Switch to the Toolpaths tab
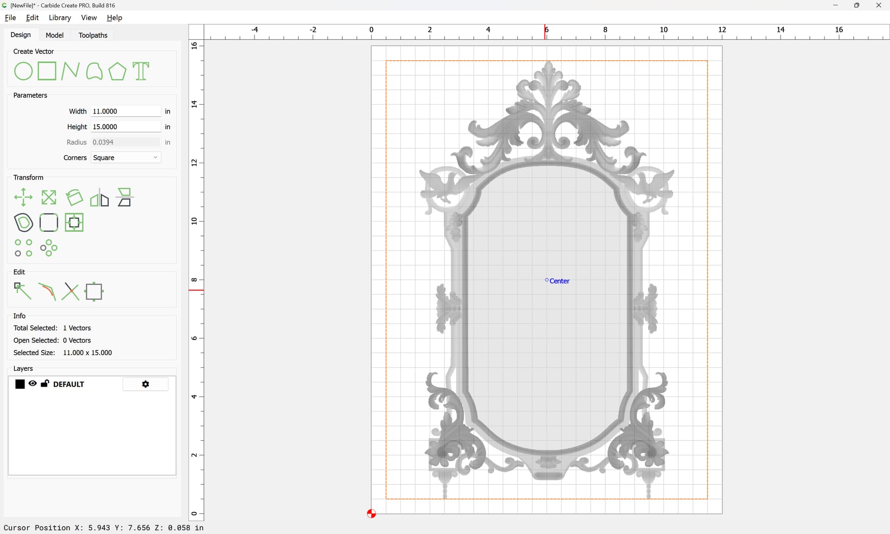This screenshot has width=890, height=534. coord(93,35)
